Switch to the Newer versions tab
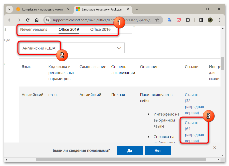 [34, 29]
